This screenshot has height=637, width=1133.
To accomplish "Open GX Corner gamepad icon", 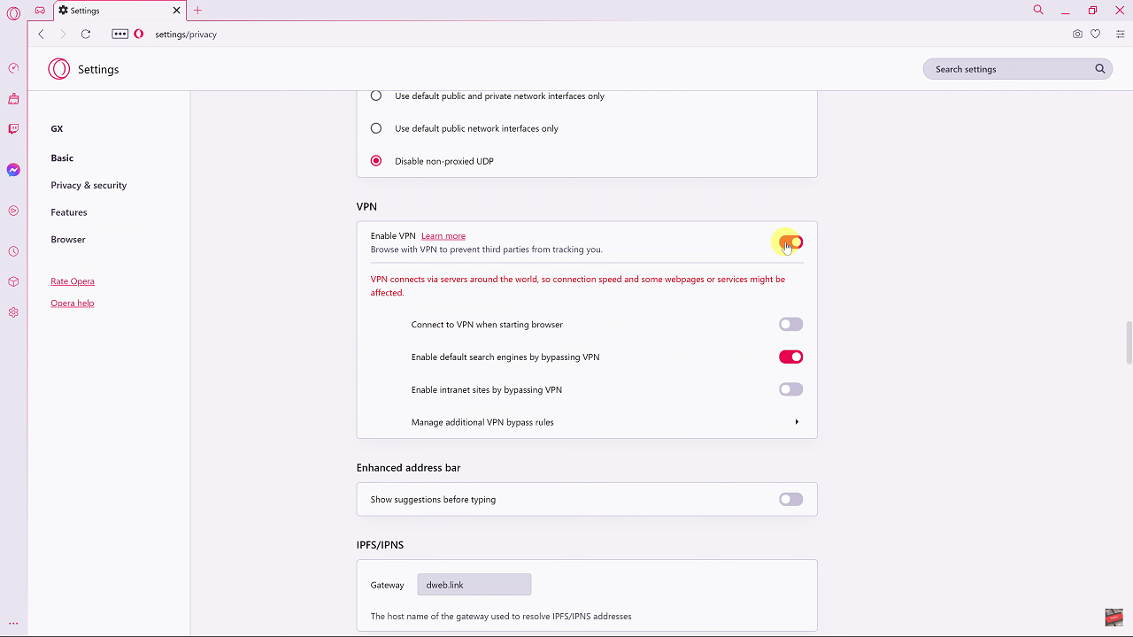I will pos(40,11).
